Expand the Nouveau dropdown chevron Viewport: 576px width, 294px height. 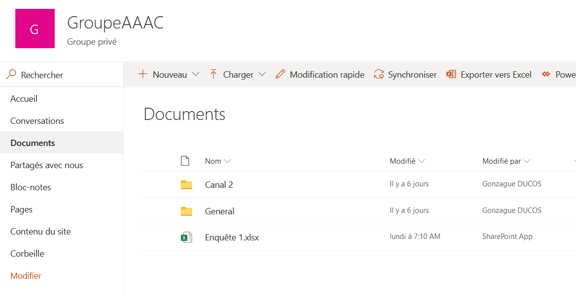196,74
